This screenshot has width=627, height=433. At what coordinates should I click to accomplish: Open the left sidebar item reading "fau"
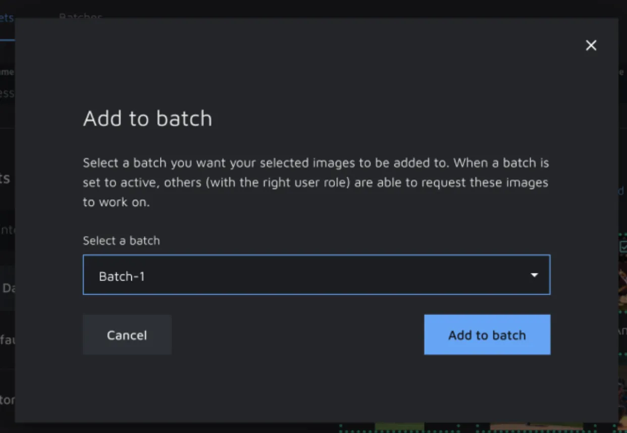(x=7, y=340)
